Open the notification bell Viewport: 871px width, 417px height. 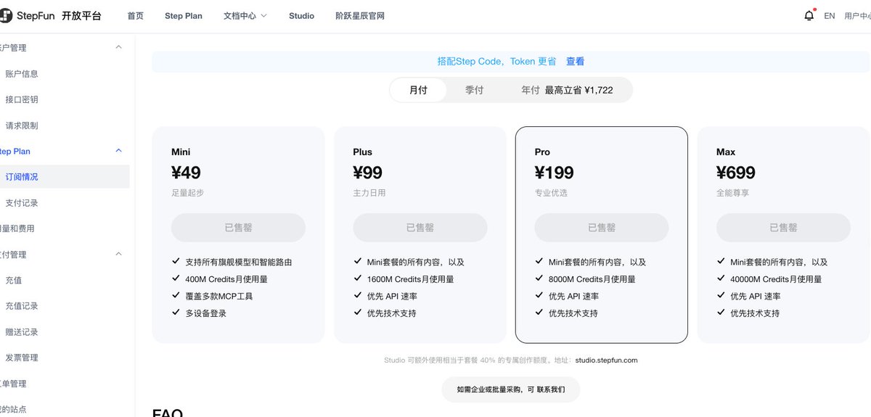[809, 15]
